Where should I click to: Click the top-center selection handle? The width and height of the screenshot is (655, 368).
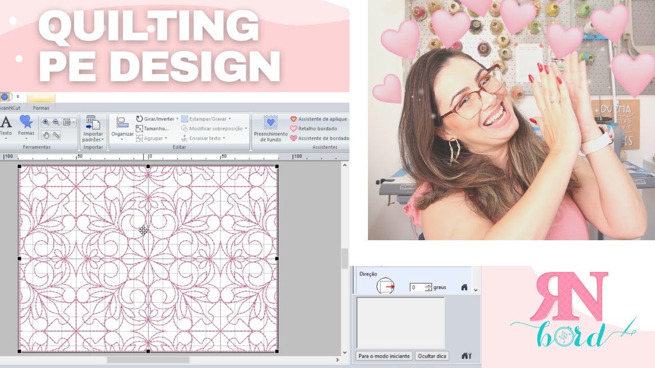tap(148, 166)
